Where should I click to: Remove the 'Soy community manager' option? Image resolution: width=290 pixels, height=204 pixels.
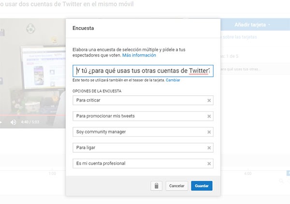[209, 132]
